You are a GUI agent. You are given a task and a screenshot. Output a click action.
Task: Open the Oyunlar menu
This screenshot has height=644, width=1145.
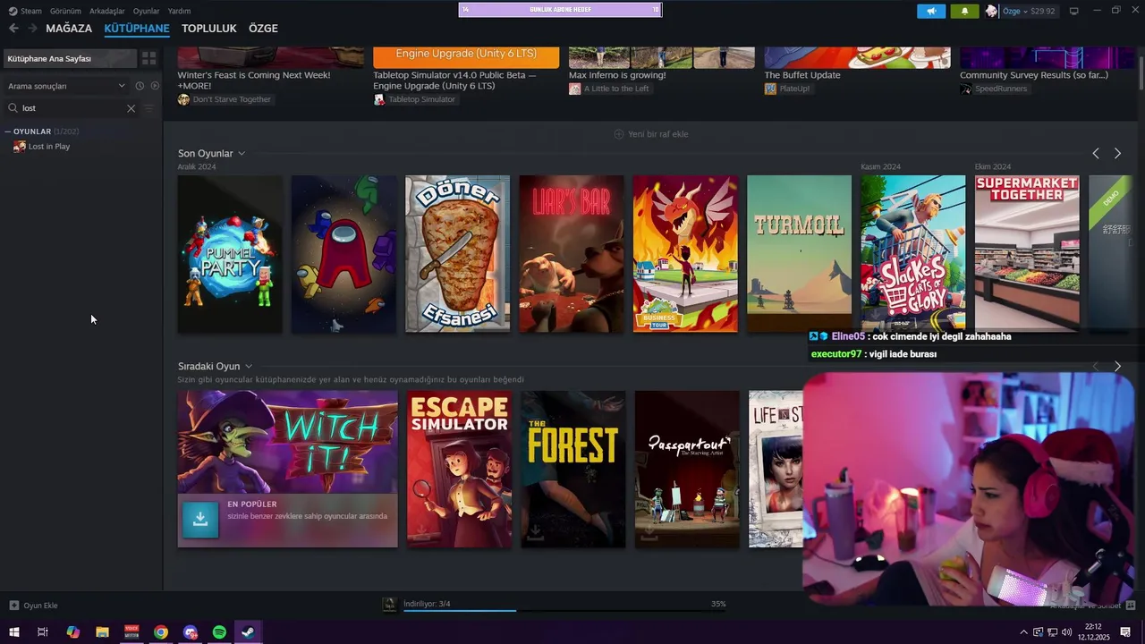click(147, 11)
